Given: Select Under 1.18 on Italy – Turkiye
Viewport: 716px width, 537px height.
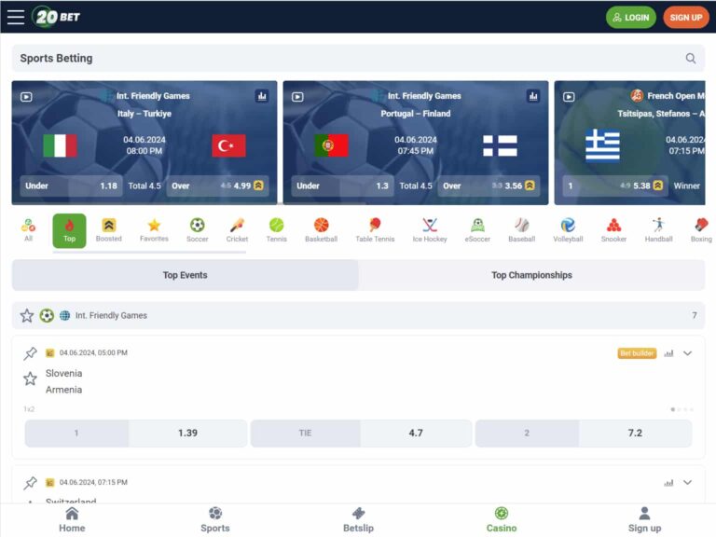Looking at the screenshot, I should tap(71, 186).
